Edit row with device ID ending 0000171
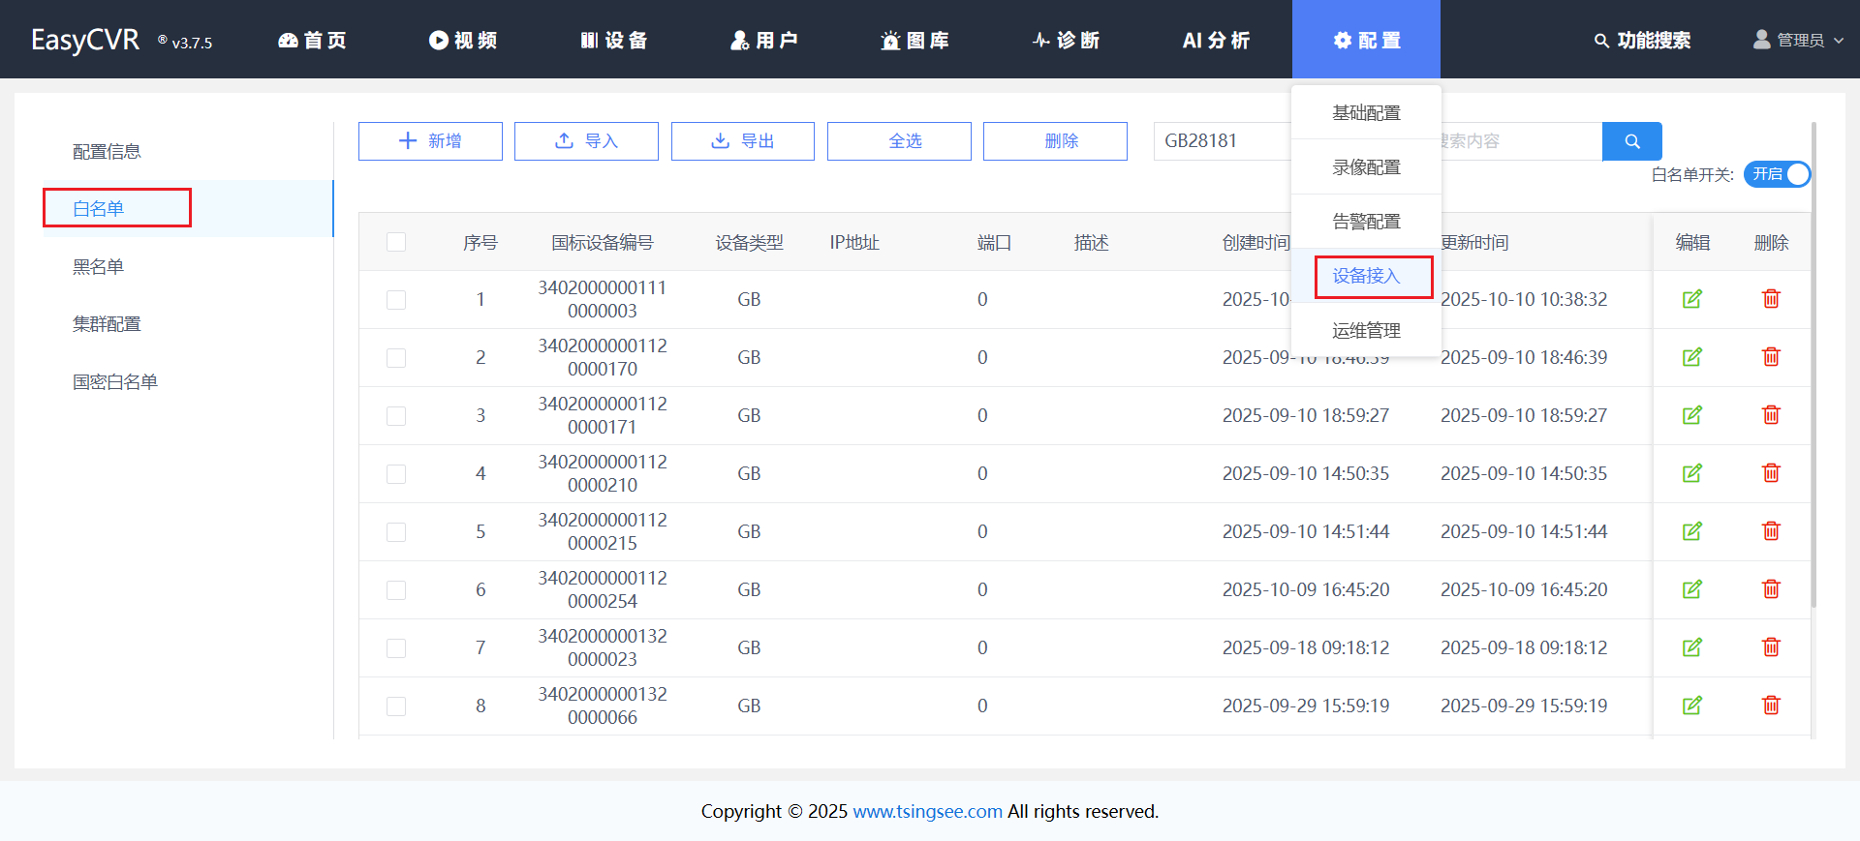 coord(1692,415)
